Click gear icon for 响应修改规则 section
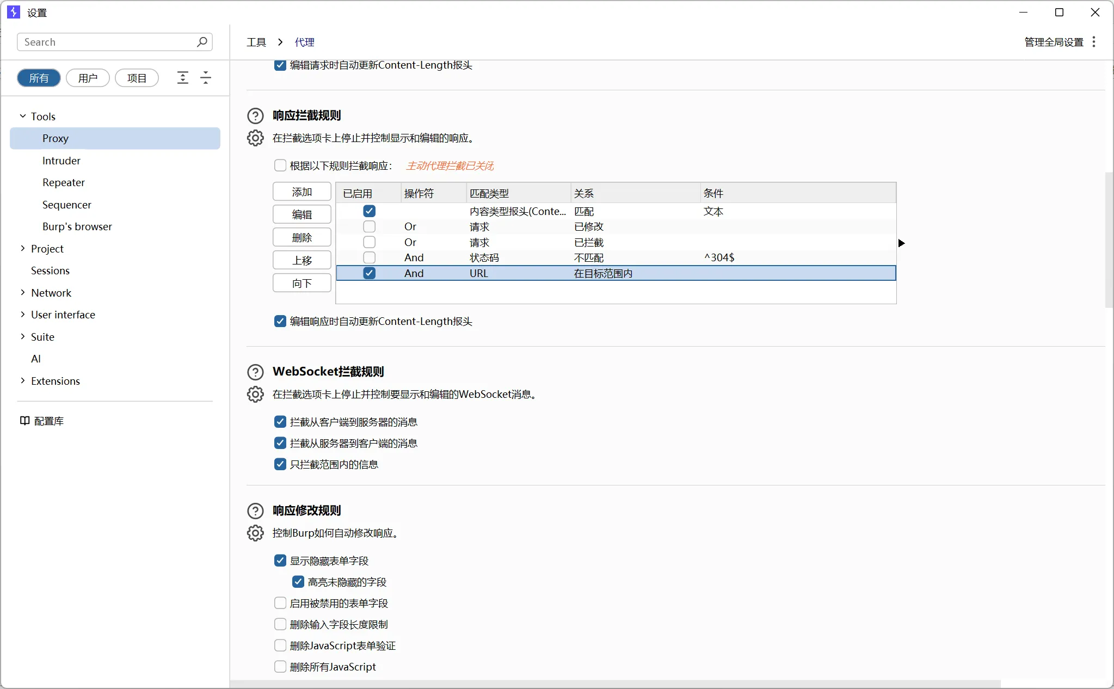 [x=255, y=533]
